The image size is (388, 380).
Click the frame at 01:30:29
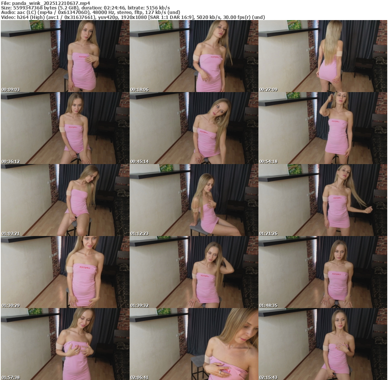[65, 272]
